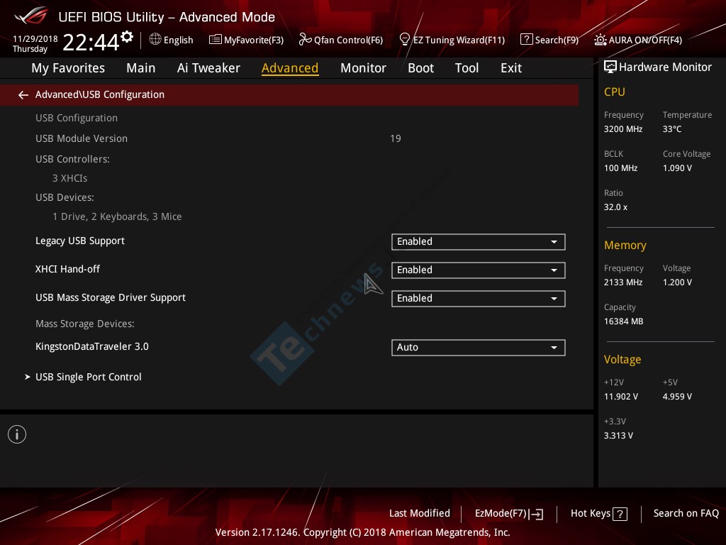
Task: Switch to Main tab
Action: [x=141, y=68]
